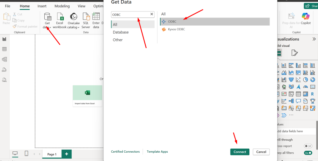Open TMDL view in left sidebar

[x=4, y=80]
